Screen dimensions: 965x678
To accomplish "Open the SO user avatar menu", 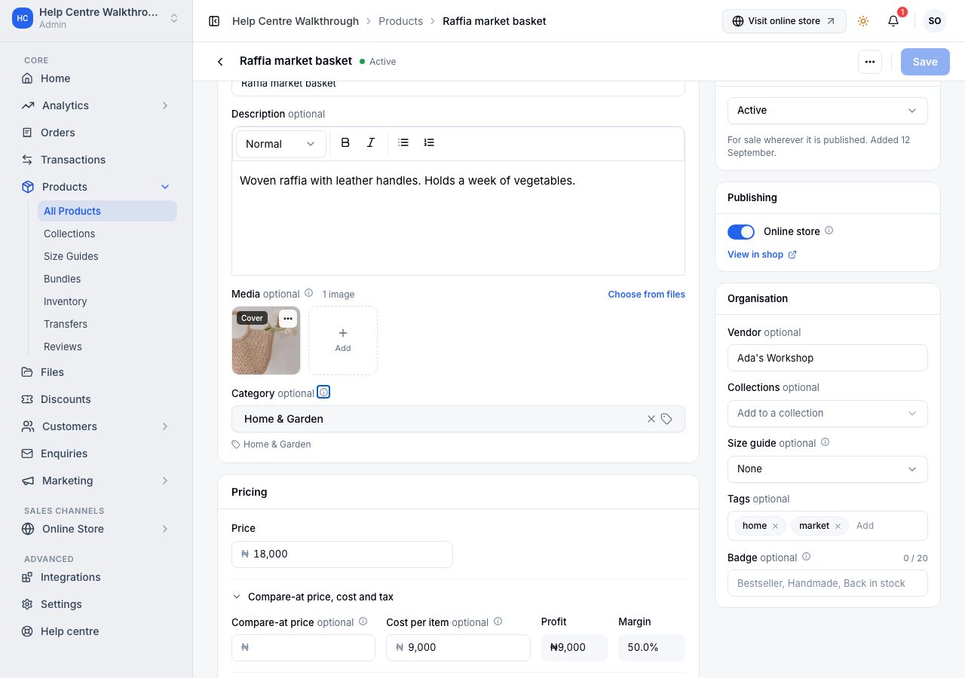I will (x=935, y=21).
